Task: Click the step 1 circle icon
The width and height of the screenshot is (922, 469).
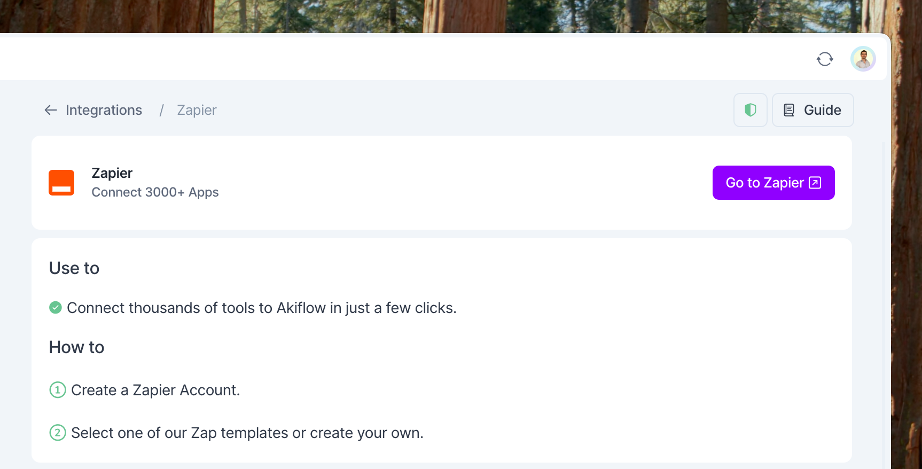Action: pos(58,390)
